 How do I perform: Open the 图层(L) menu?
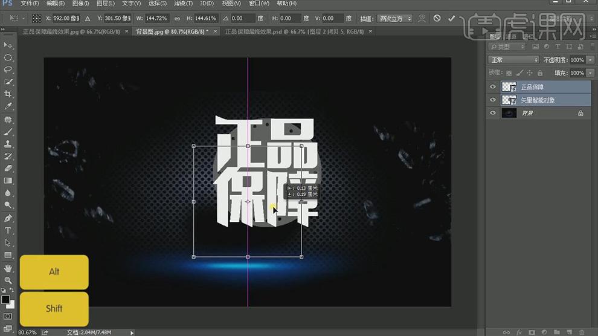click(x=105, y=4)
